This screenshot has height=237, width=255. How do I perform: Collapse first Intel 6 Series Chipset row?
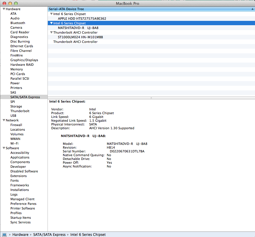[51, 14]
